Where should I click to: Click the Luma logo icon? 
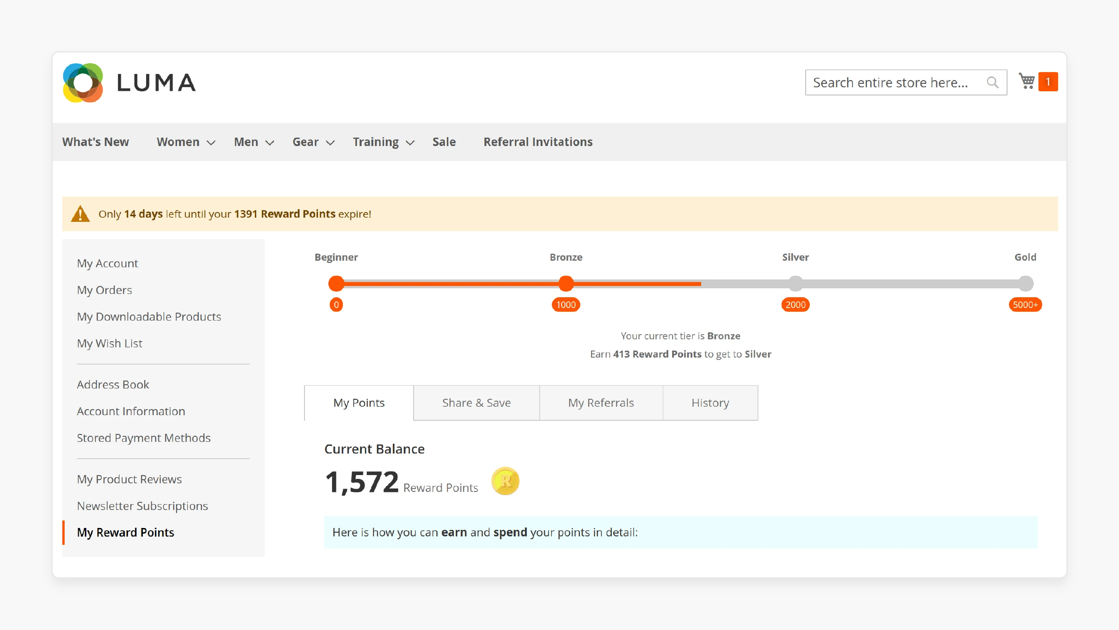click(83, 83)
